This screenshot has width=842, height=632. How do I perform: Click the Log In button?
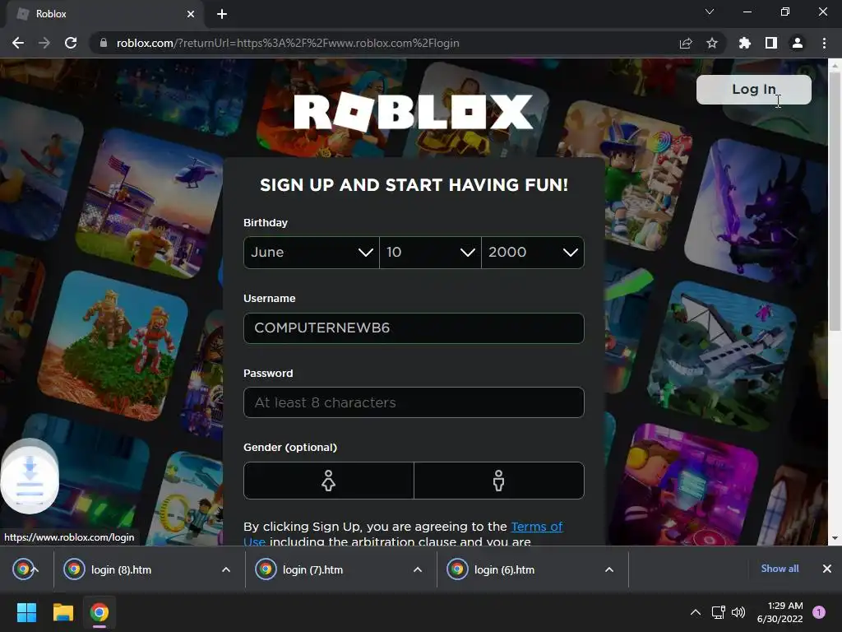click(754, 89)
